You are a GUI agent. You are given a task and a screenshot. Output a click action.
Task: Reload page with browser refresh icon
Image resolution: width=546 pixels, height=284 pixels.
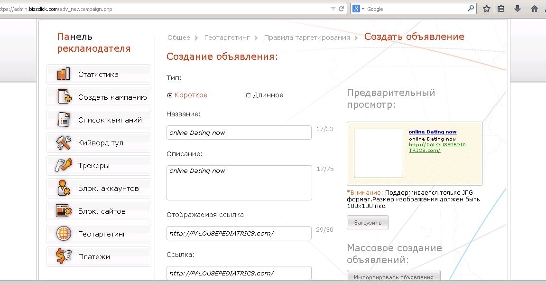(x=341, y=9)
